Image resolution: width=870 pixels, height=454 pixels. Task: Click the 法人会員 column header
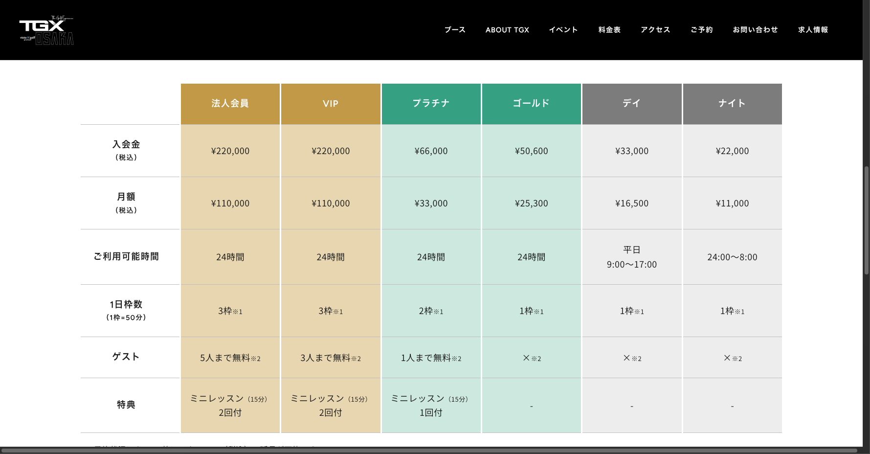(230, 104)
